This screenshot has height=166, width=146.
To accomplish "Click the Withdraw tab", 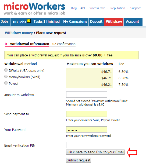I will (114, 22).
